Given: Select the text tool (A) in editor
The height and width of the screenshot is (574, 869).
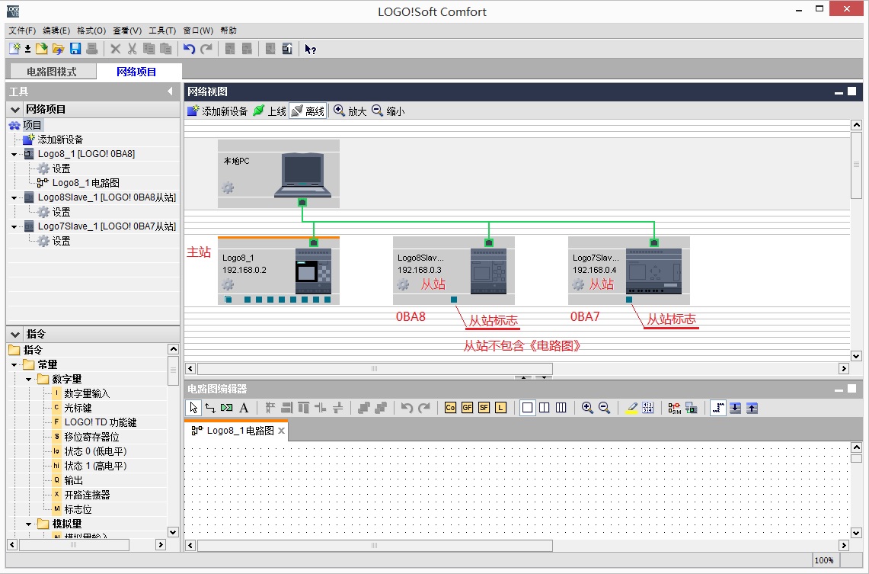Looking at the screenshot, I should 244,408.
